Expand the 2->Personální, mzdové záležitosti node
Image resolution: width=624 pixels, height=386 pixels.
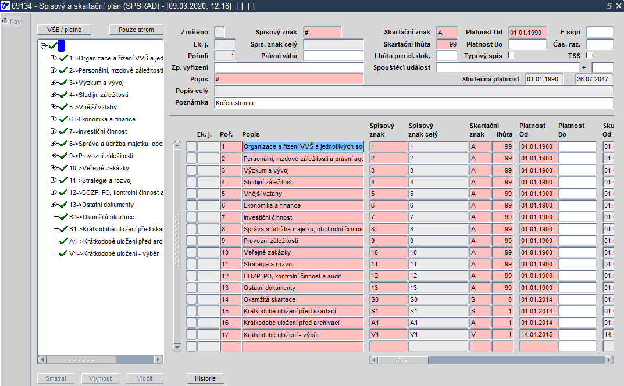pos(54,70)
